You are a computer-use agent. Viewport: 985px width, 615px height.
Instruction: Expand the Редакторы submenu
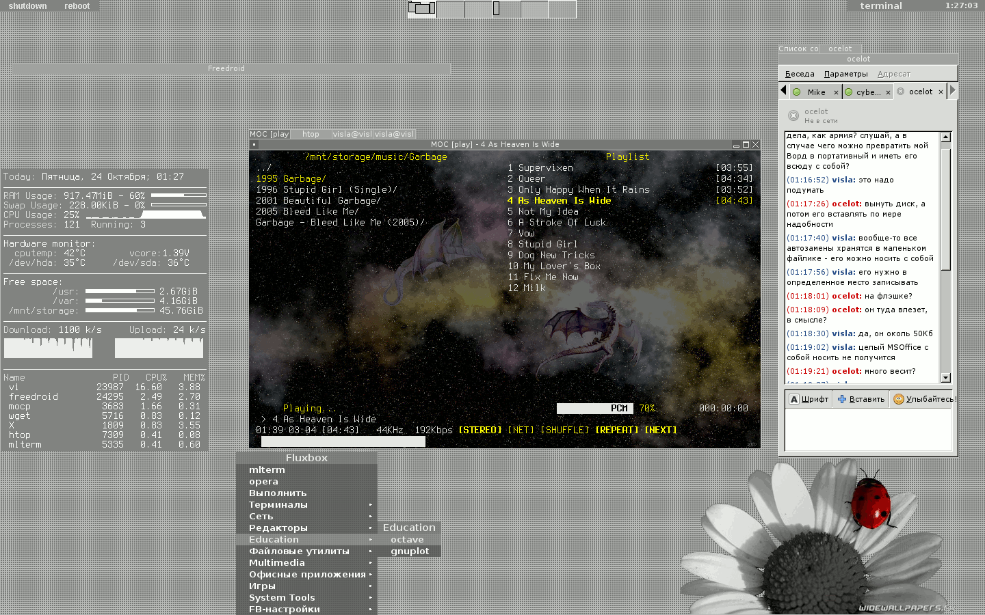tap(306, 528)
